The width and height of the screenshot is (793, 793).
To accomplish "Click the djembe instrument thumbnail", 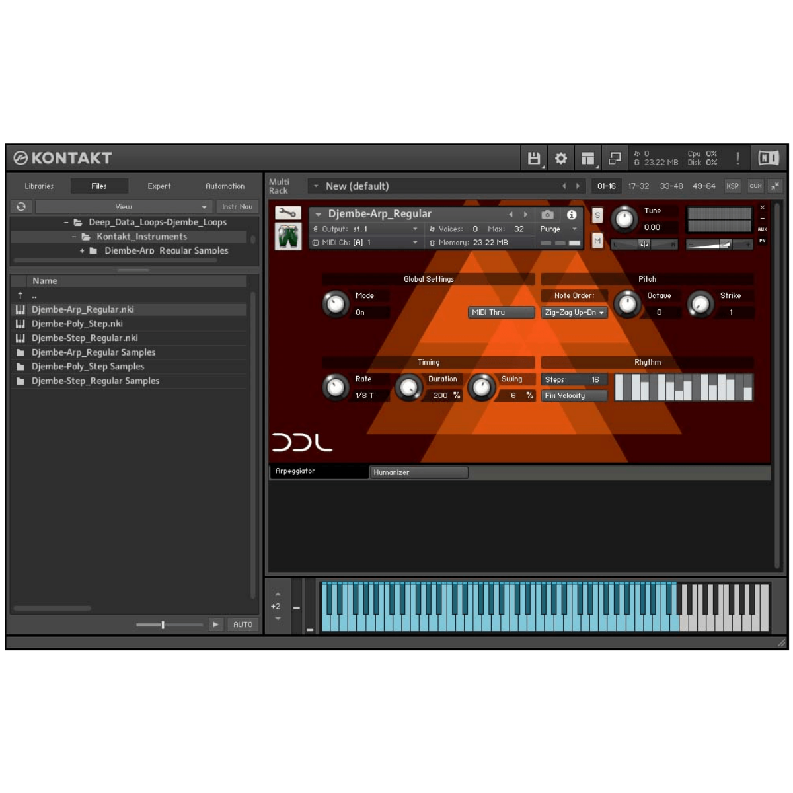I will click(288, 236).
